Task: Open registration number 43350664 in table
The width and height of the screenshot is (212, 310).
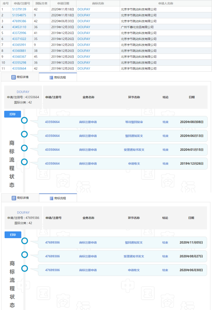Action: pyautogui.click(x=19, y=69)
